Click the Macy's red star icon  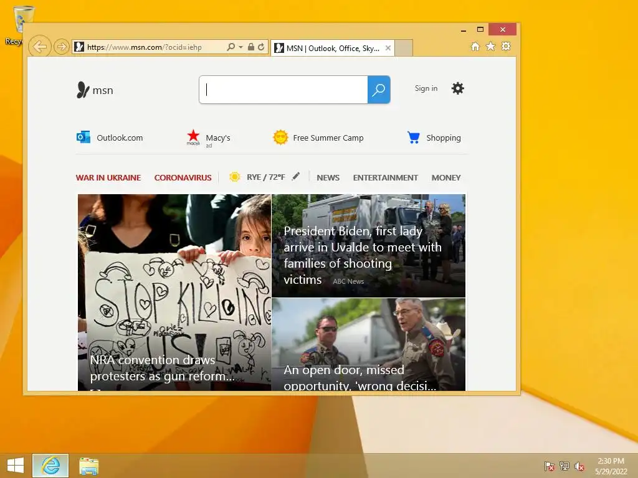point(193,137)
